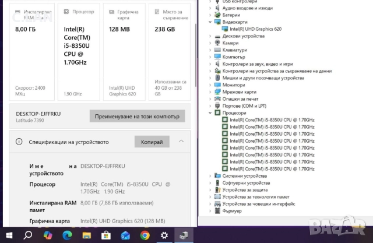This screenshot has height=243, width=373.
Task: Click the Батерии device icon
Action: point(217,15)
